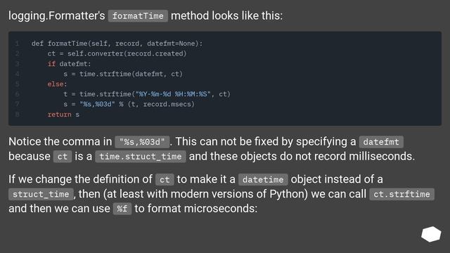Select the ct.strftime inline code chip
The image size is (450, 253).
401,194
